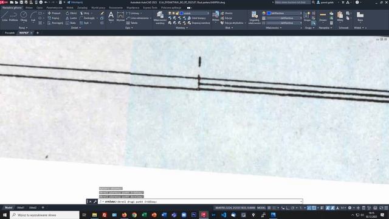Open Edycja atrybutów (attribute editor)
Screen dimensions: 389x219
(232, 23)
